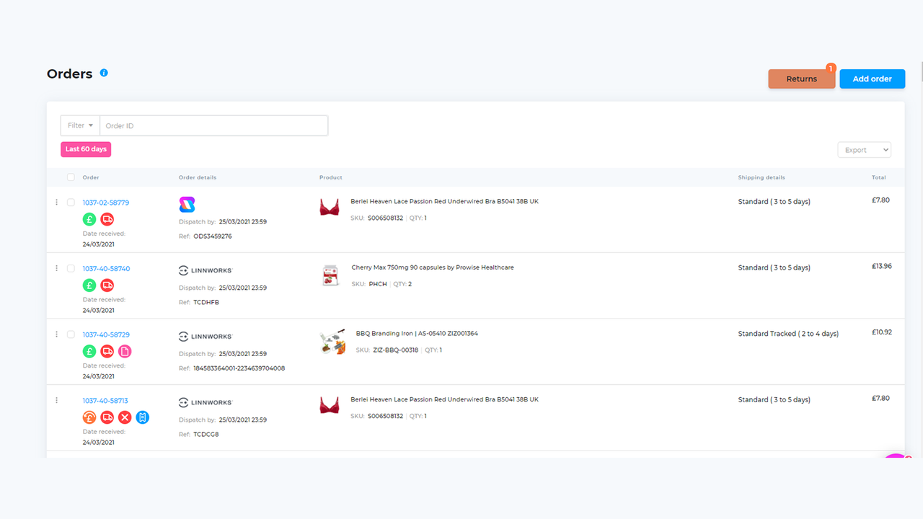This screenshot has height=519, width=923.
Task: Select the green paid icon on order 1037-02-58779
Action: [x=89, y=219]
